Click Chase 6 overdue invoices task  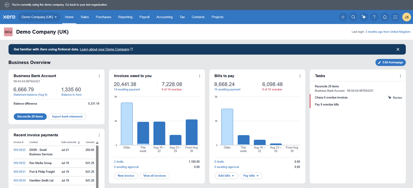point(331,98)
